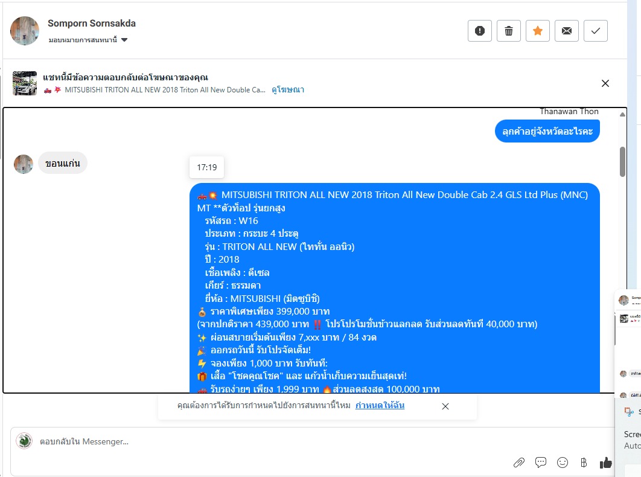
Task: Open emoji picker smiley icon
Action: pos(563,463)
